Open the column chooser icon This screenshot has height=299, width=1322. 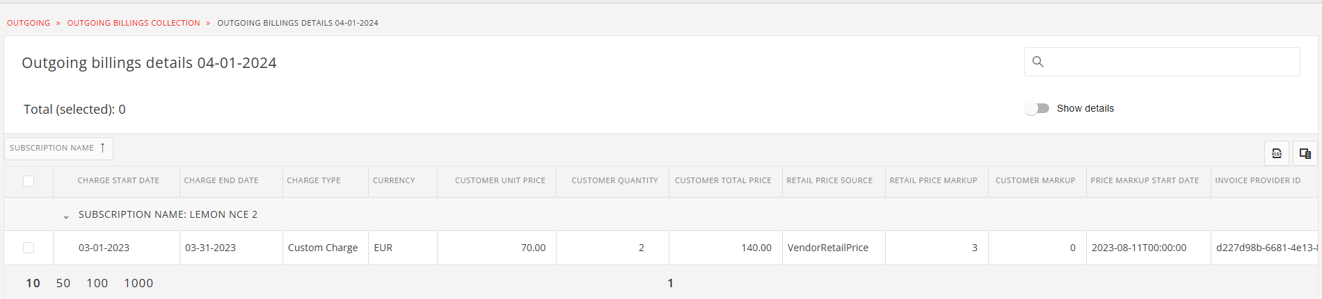(x=1305, y=153)
